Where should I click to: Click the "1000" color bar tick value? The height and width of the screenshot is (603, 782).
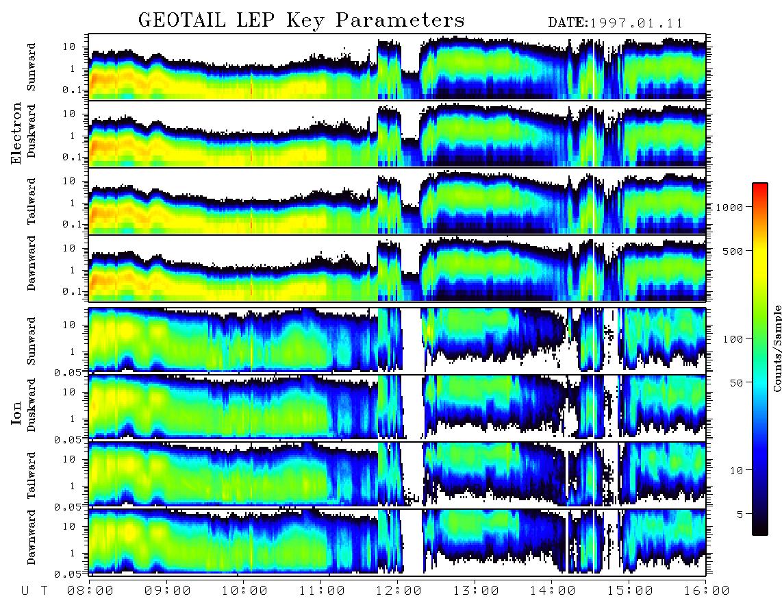point(730,207)
